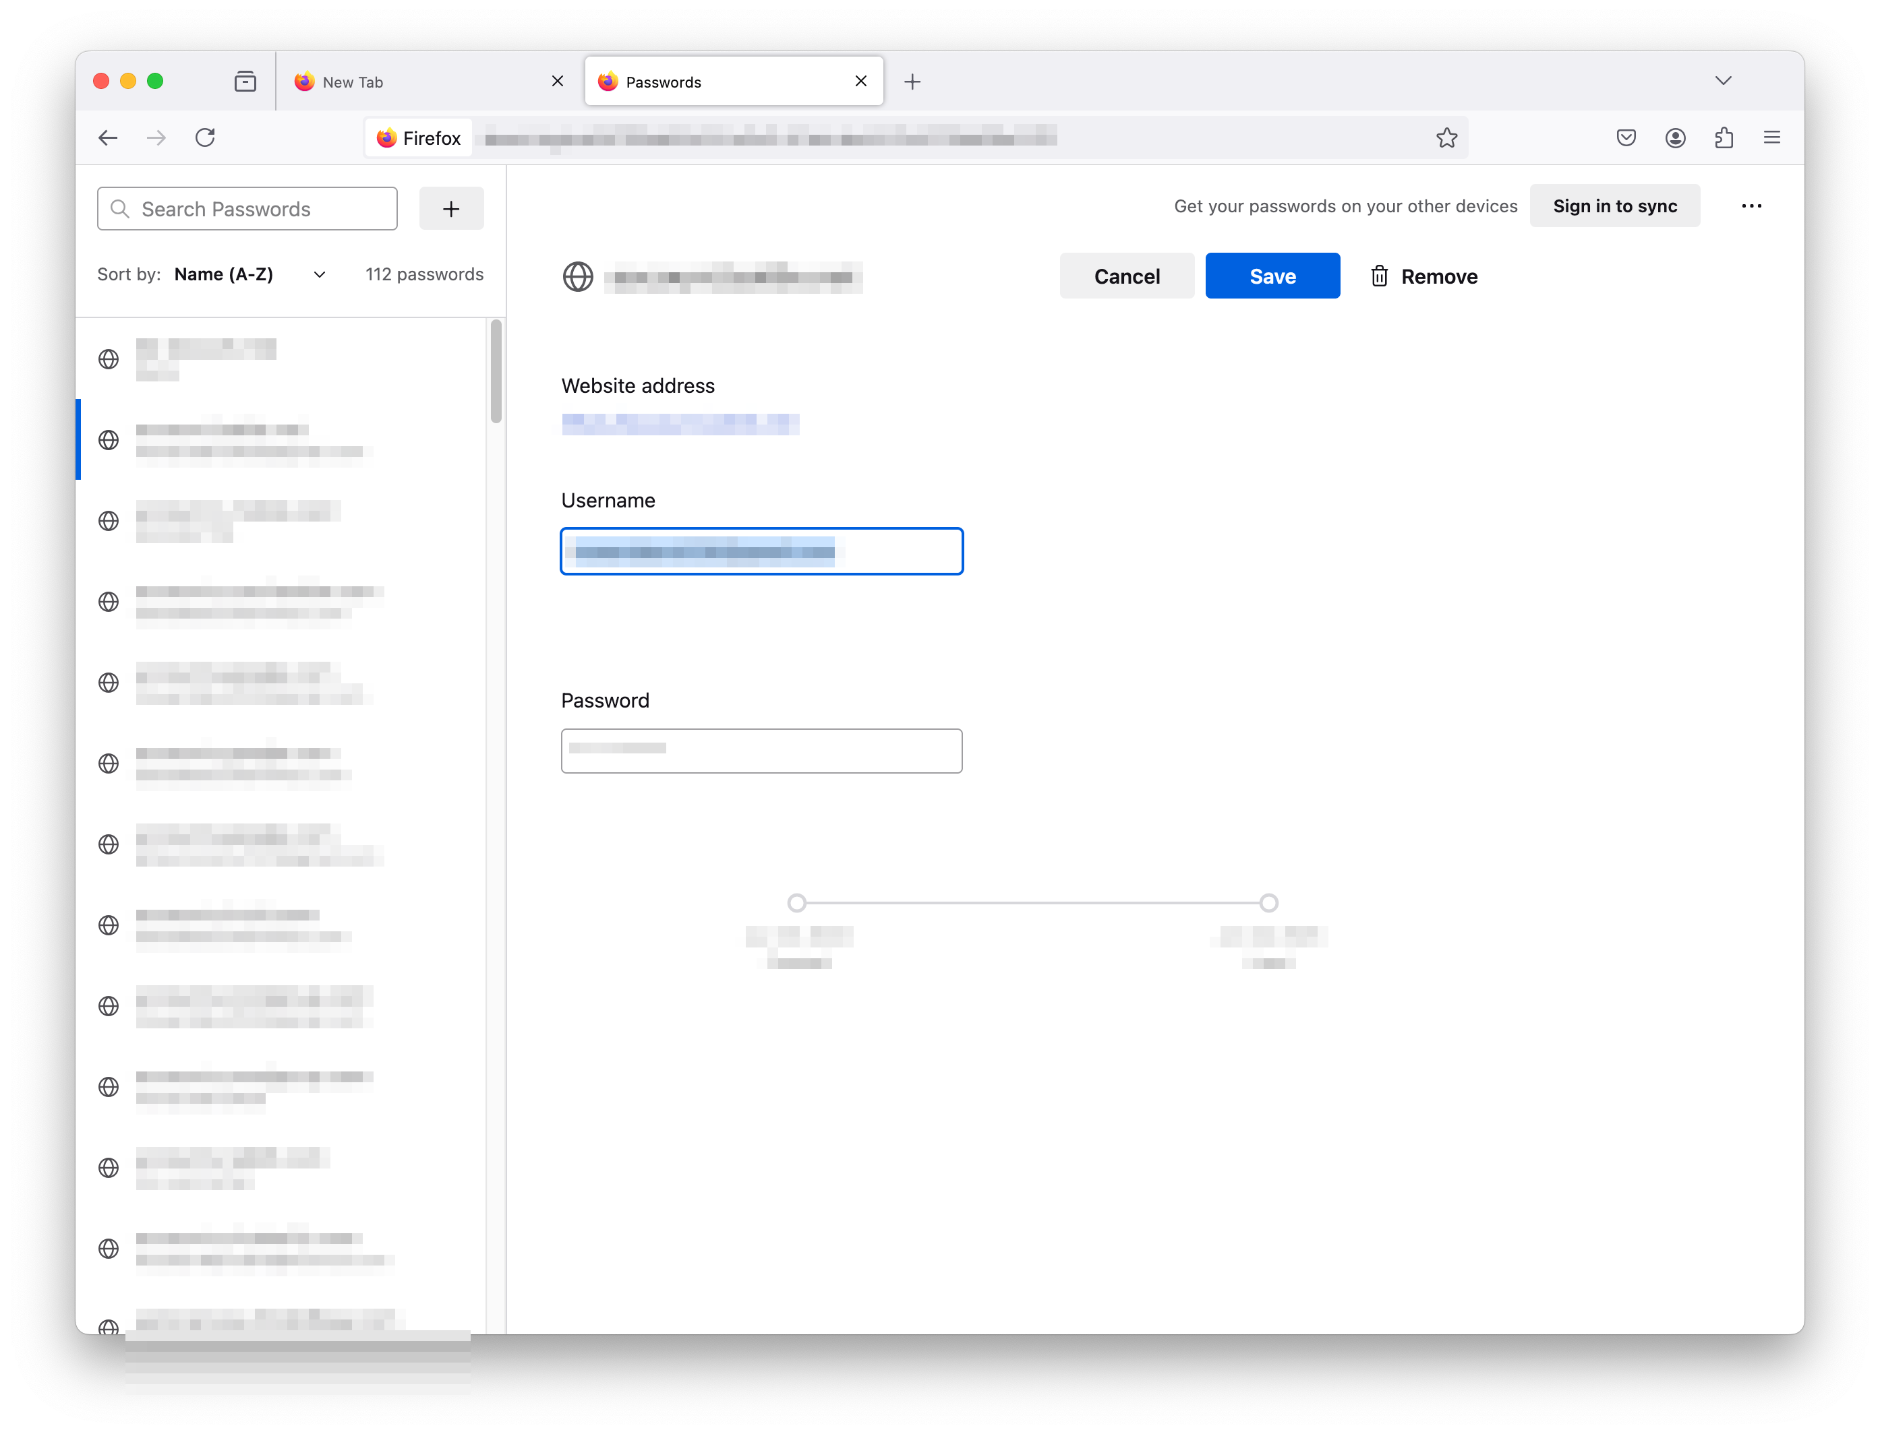The height and width of the screenshot is (1434, 1880).
Task: Click inside the Password input field
Action: click(761, 750)
